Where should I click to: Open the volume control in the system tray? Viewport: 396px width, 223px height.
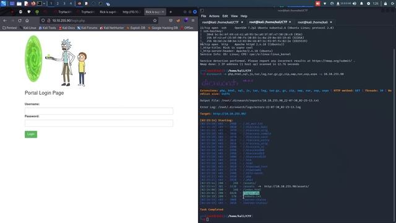coord(355,4)
